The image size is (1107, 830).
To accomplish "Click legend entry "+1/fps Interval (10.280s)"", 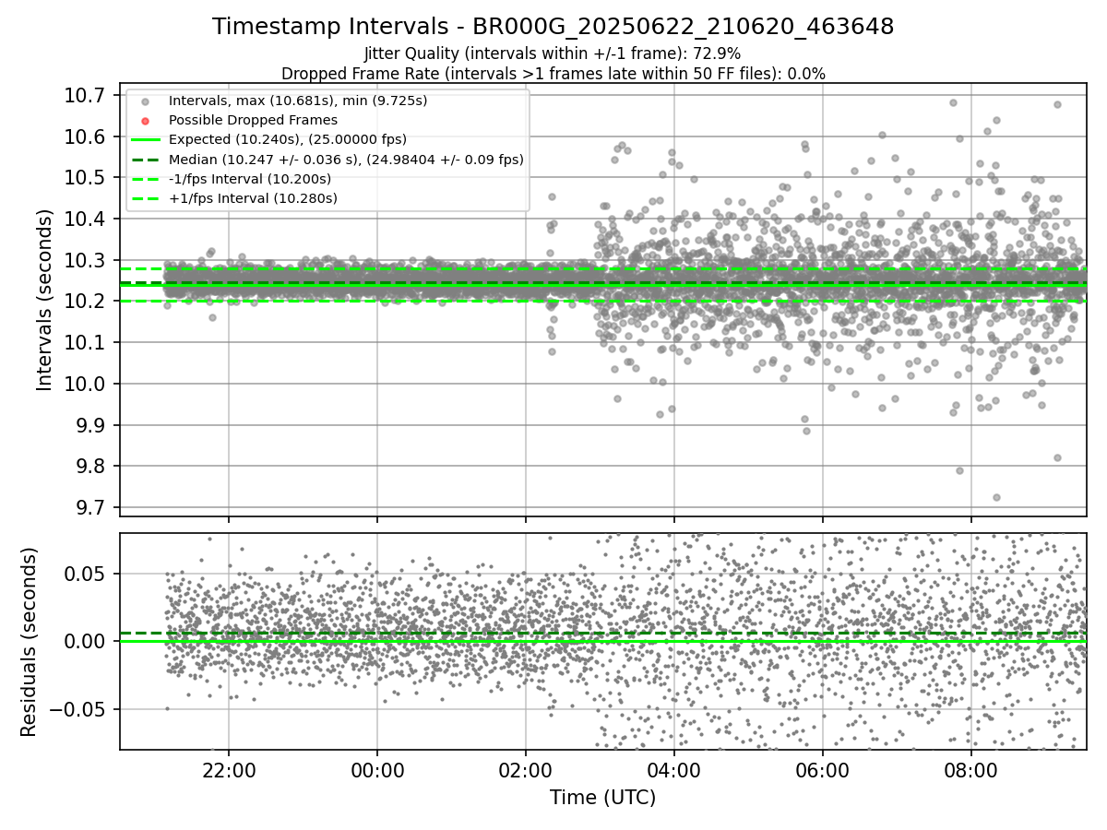I will pos(253,198).
